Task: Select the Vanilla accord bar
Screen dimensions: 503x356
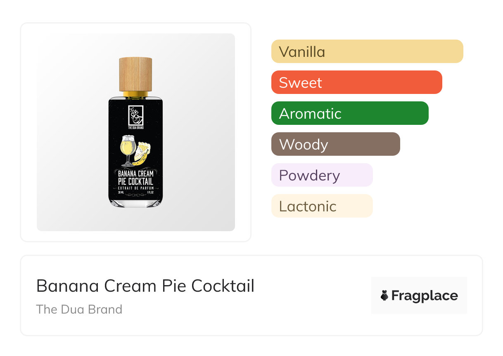Action: 367,52
